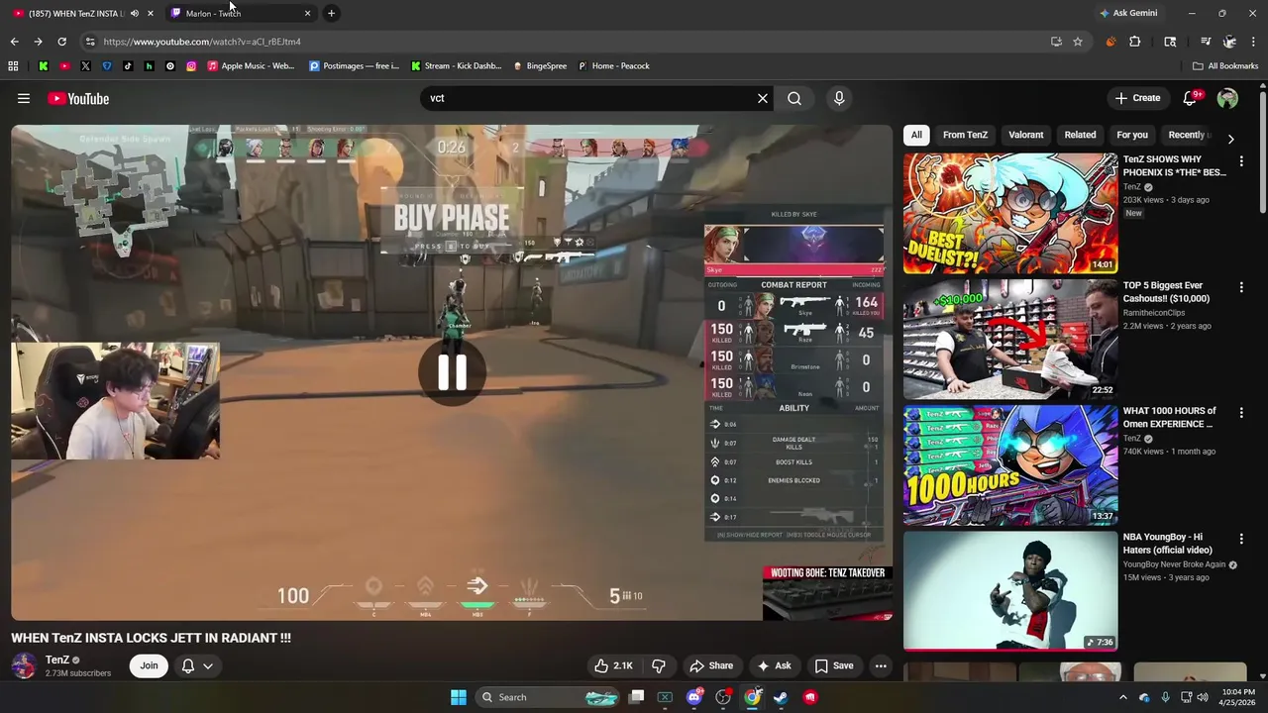Open the Phoenix best duelist video thumbnail
This screenshot has height=713, width=1268.
(x=1010, y=213)
